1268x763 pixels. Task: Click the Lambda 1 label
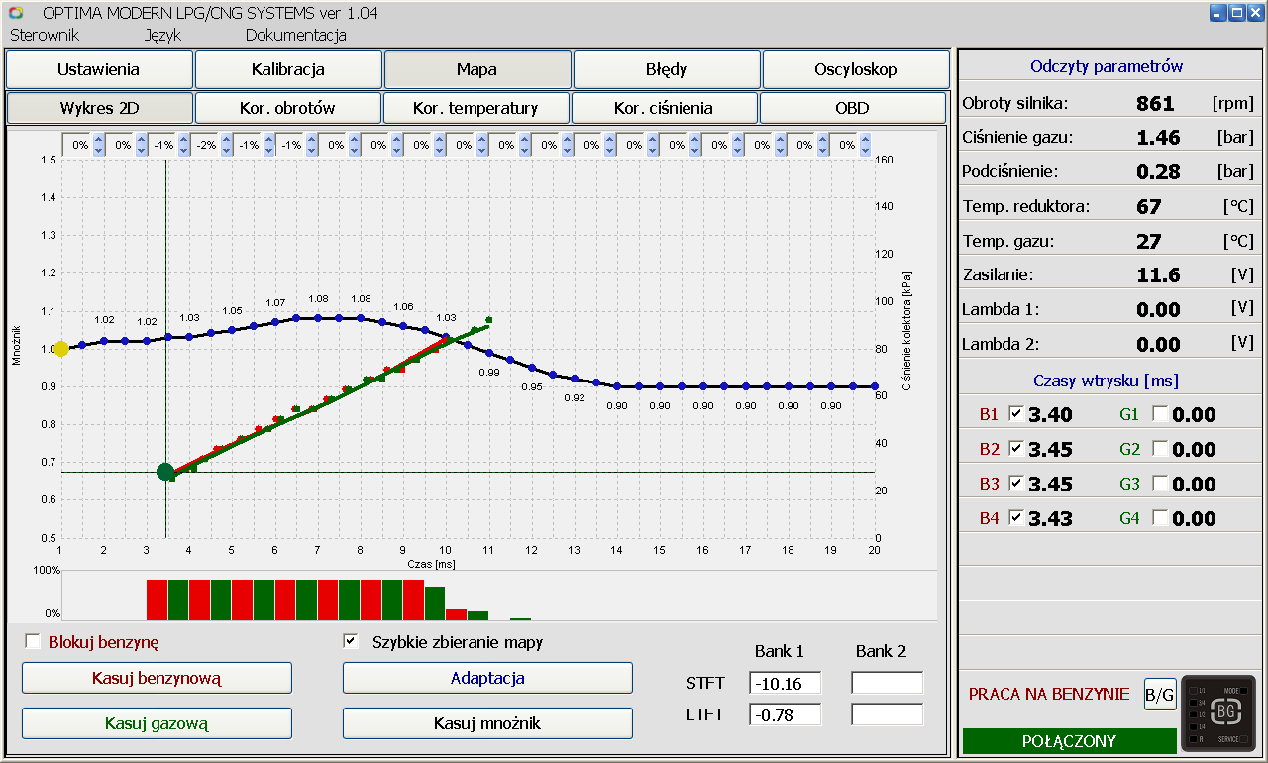pyautogui.click(x=1001, y=309)
